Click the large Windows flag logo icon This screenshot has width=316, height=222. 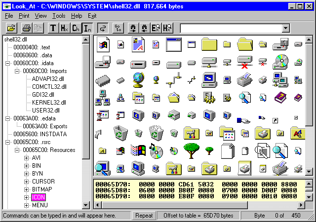tap(138, 150)
